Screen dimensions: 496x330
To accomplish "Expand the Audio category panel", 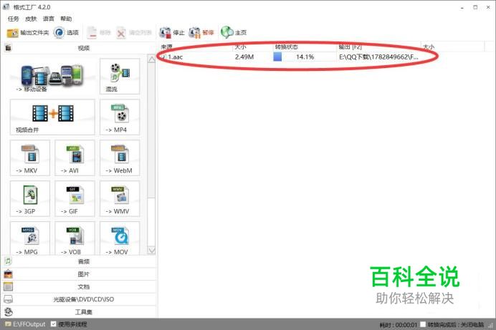I will coord(79,261).
